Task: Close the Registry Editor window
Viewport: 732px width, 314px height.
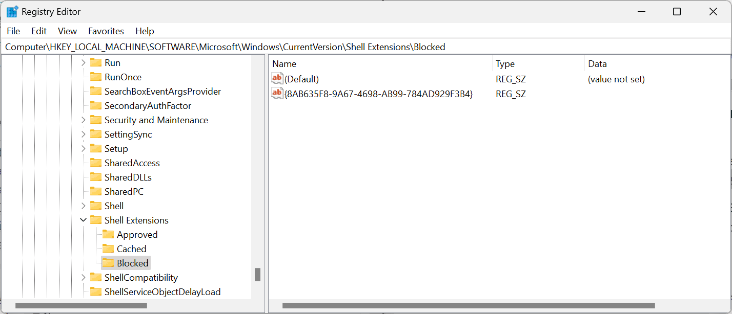Action: pos(713,12)
